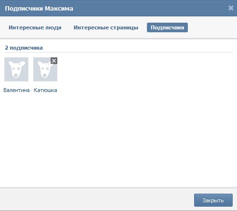The height and width of the screenshot is (211, 237).
Task: Click the Подписчики Максима dialog title
Action: (x=39, y=8)
